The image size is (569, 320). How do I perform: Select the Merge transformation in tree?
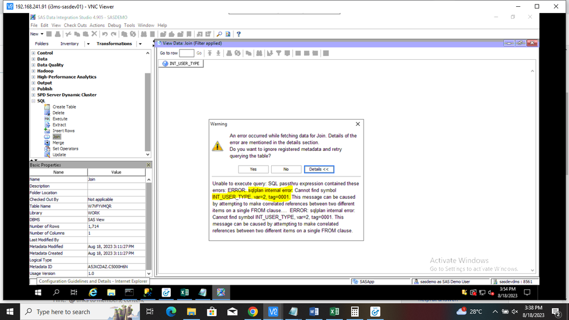tap(58, 143)
